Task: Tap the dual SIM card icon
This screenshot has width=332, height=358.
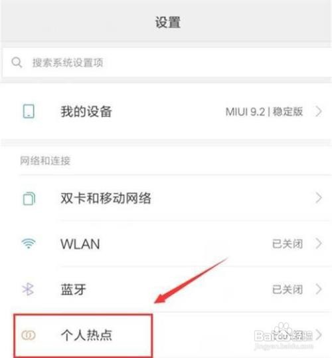Action: click(x=29, y=198)
